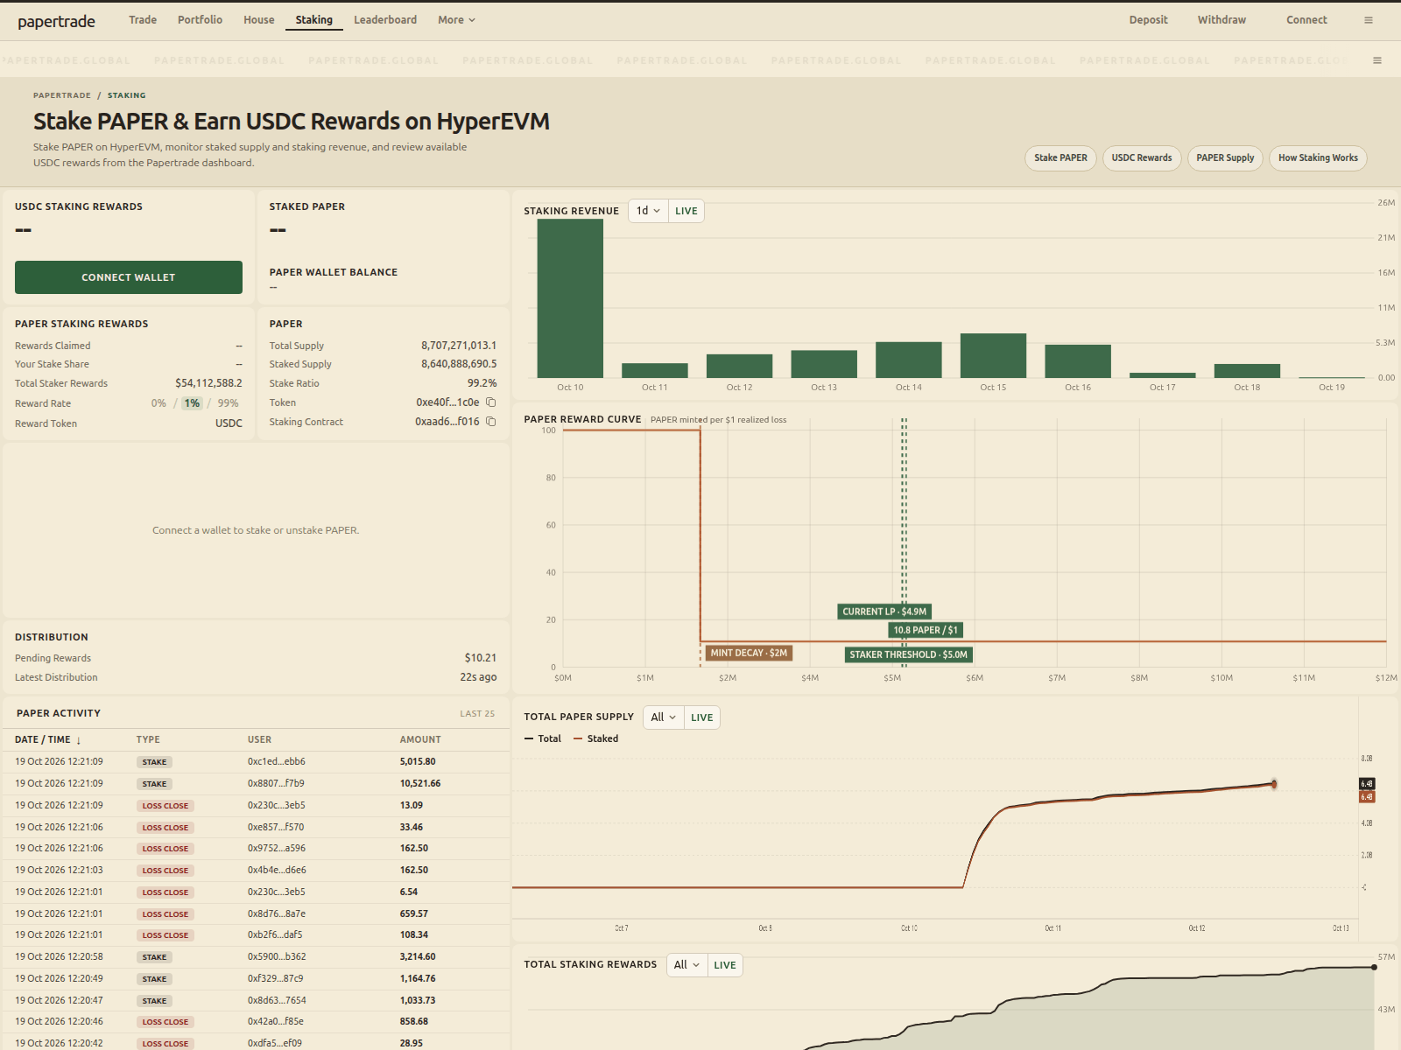
Task: Open the Portfolio page
Action: tap(200, 20)
